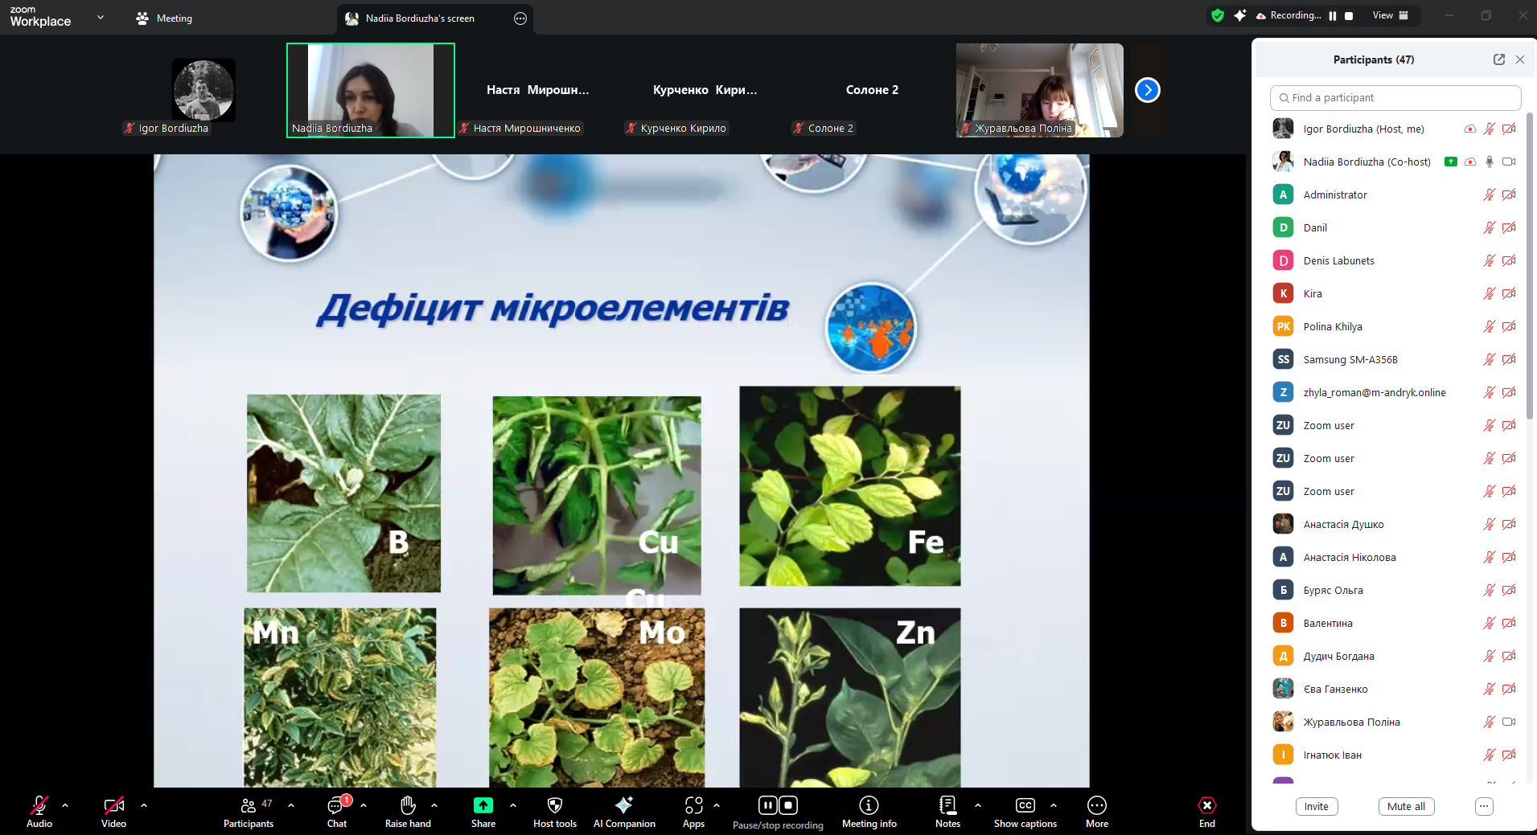
Task: Select Igor Bordiuzha video tile
Action: [x=203, y=90]
